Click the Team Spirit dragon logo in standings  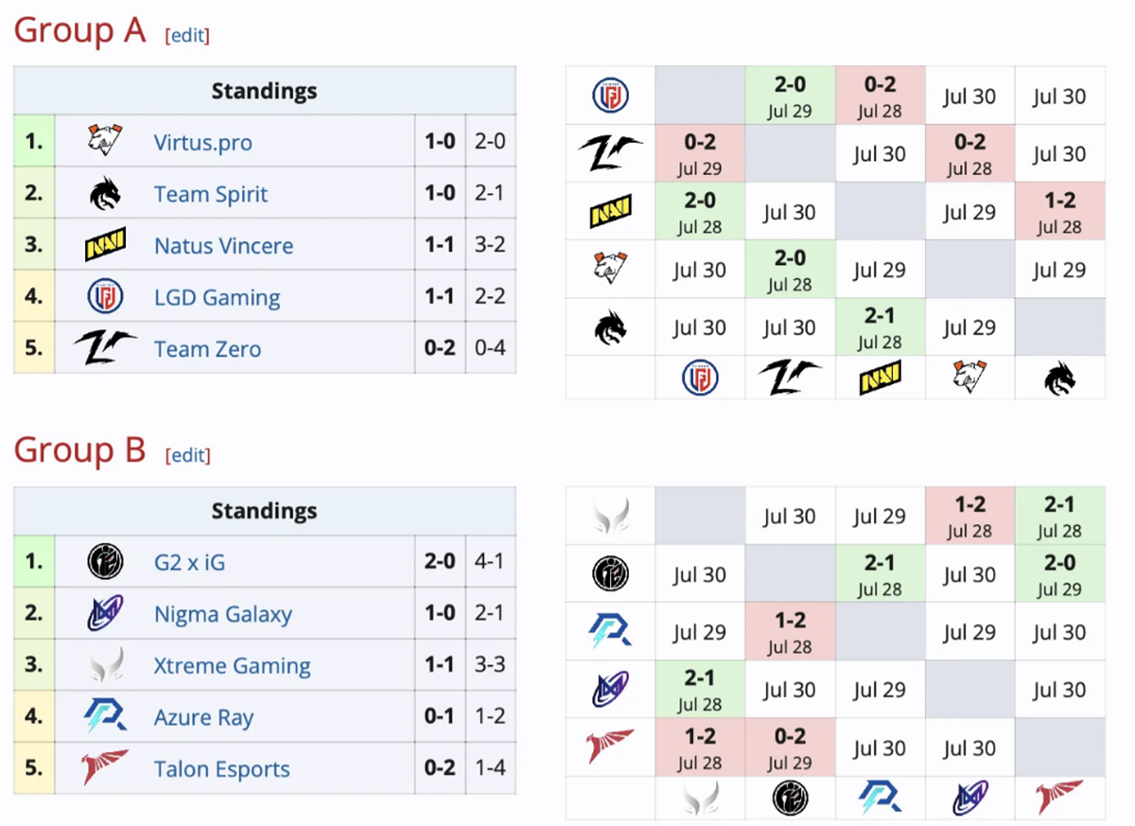coord(105,194)
